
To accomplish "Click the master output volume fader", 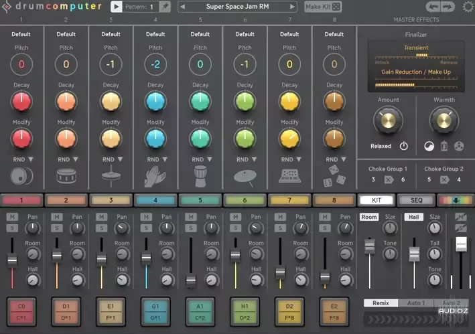I will [461, 244].
